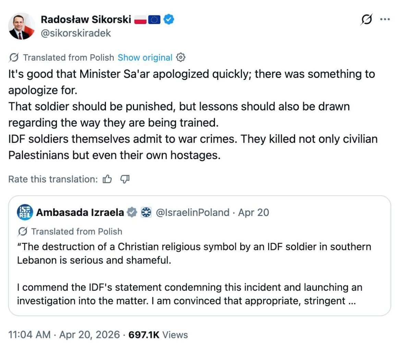Open the Grok icon at top right
399x351 pixels.
point(367,20)
